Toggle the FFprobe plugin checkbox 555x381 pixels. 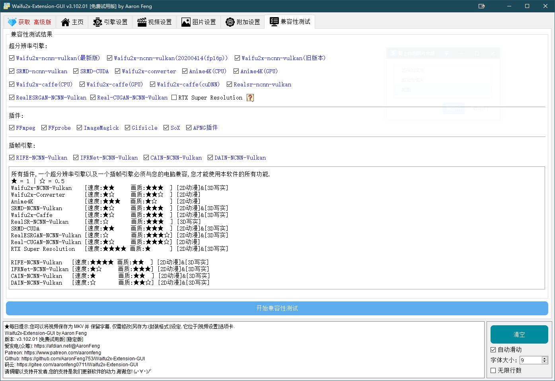pyautogui.click(x=44, y=128)
